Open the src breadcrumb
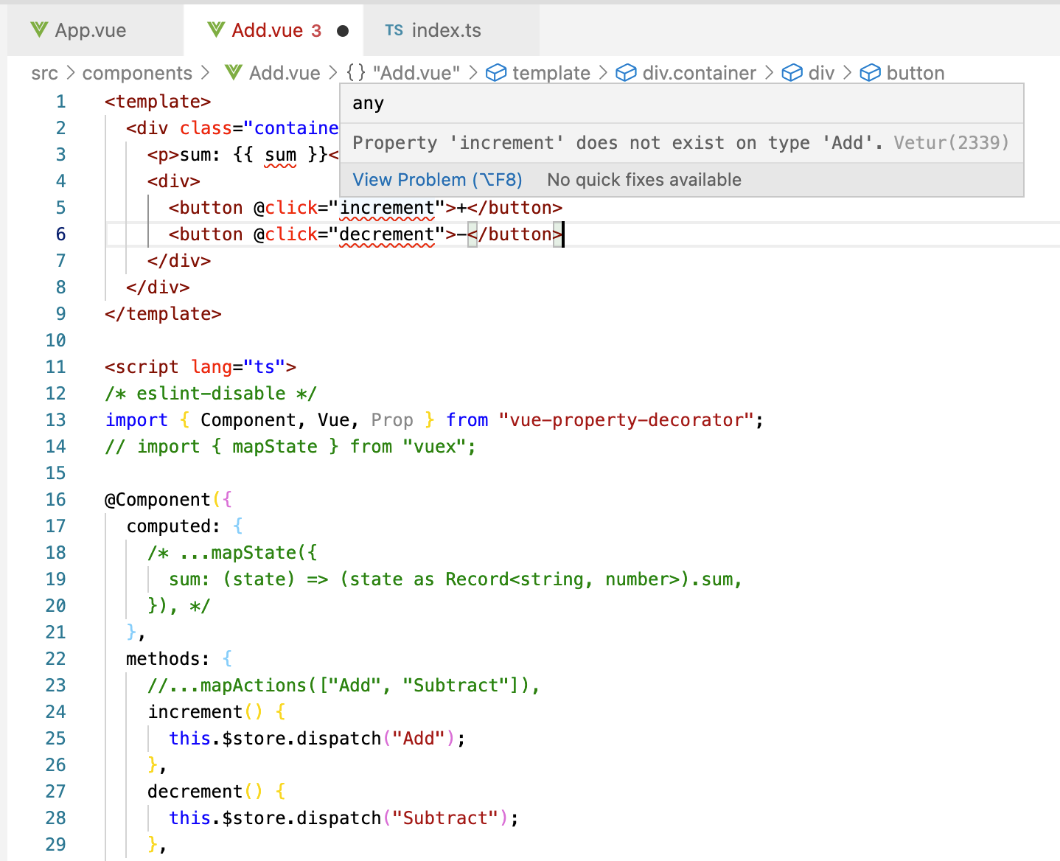Screen dimensions: 1060x861 point(44,73)
